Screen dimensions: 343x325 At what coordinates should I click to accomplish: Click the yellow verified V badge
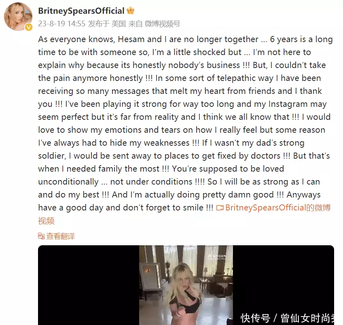pyautogui.click(x=29, y=27)
